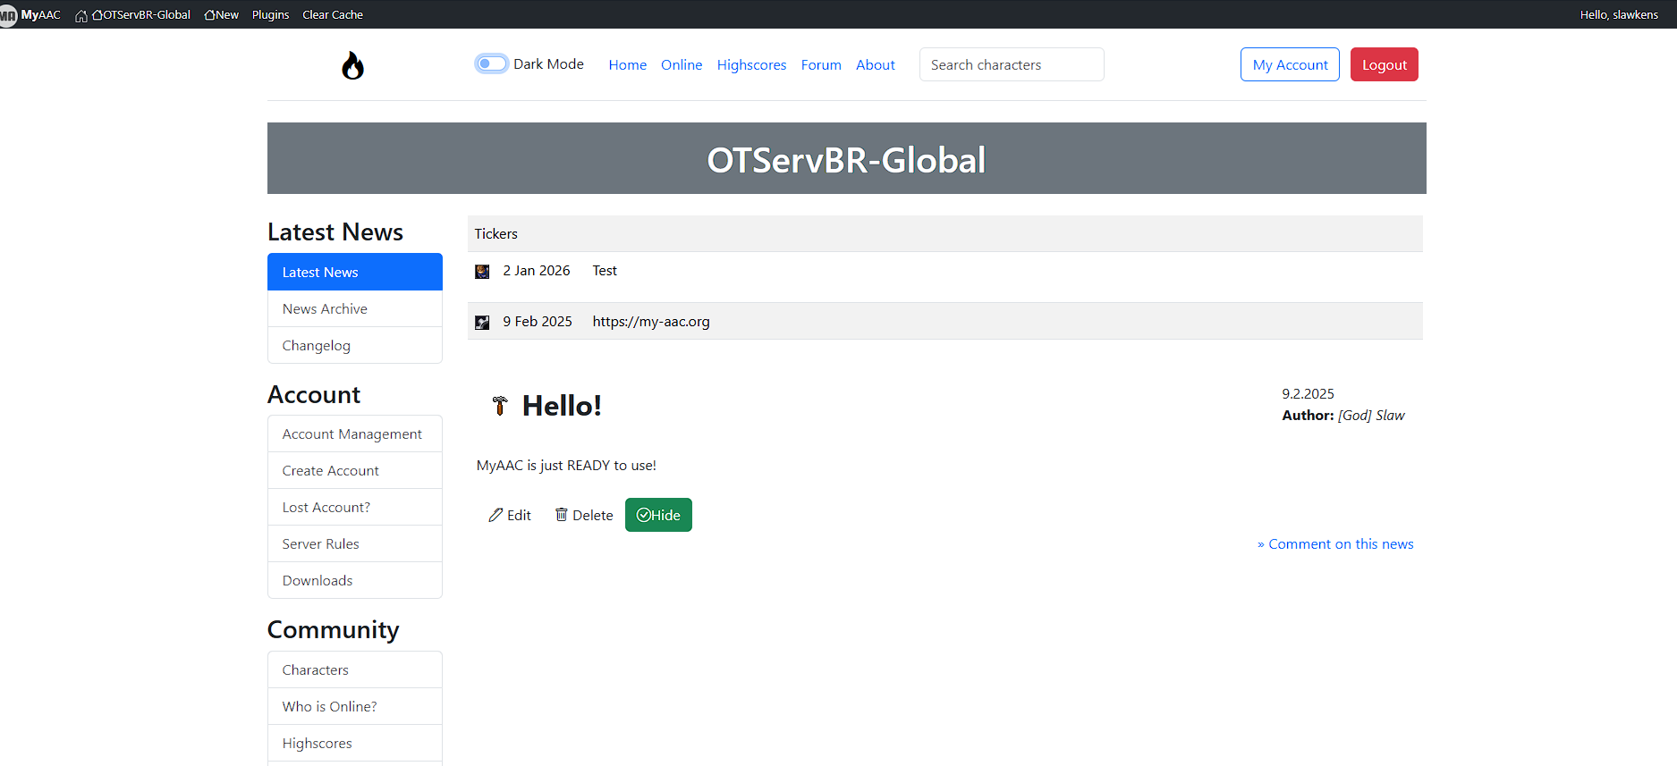
Task: Hide the Hello! news post
Action: tap(658, 515)
